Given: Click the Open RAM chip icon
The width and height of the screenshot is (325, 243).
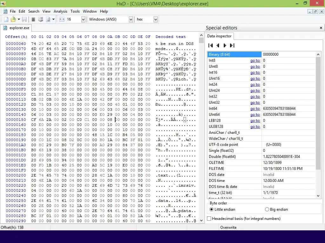Looking at the screenshot, I should pyautogui.click(x=33, y=19).
